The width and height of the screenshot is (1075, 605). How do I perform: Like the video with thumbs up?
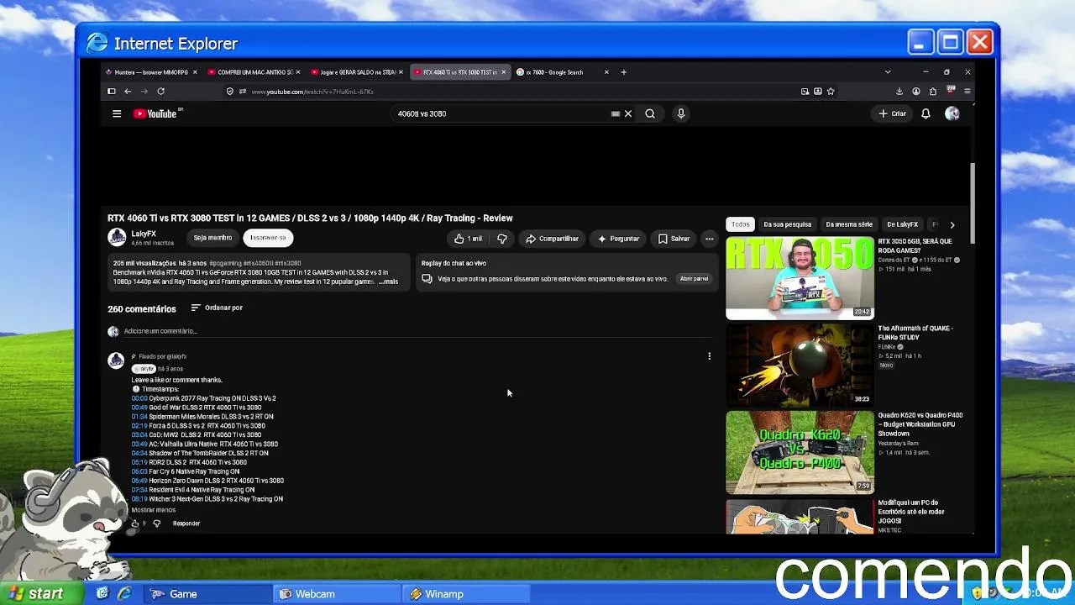pyautogui.click(x=468, y=239)
